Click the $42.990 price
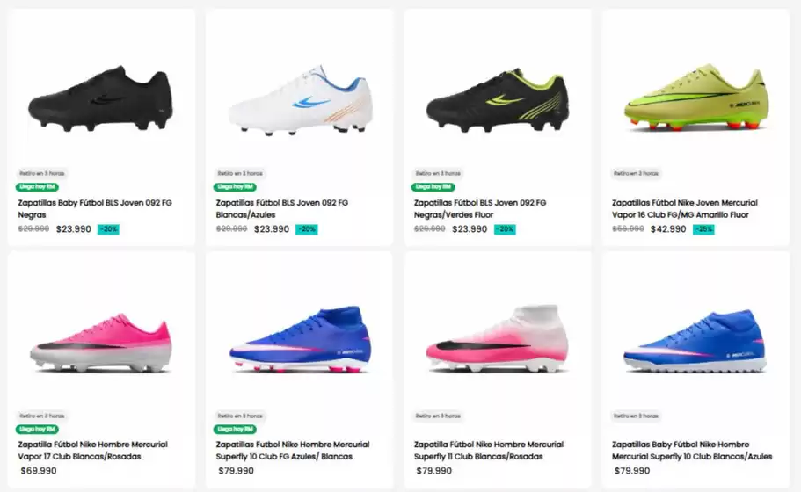The width and height of the screenshot is (801, 492). click(668, 229)
